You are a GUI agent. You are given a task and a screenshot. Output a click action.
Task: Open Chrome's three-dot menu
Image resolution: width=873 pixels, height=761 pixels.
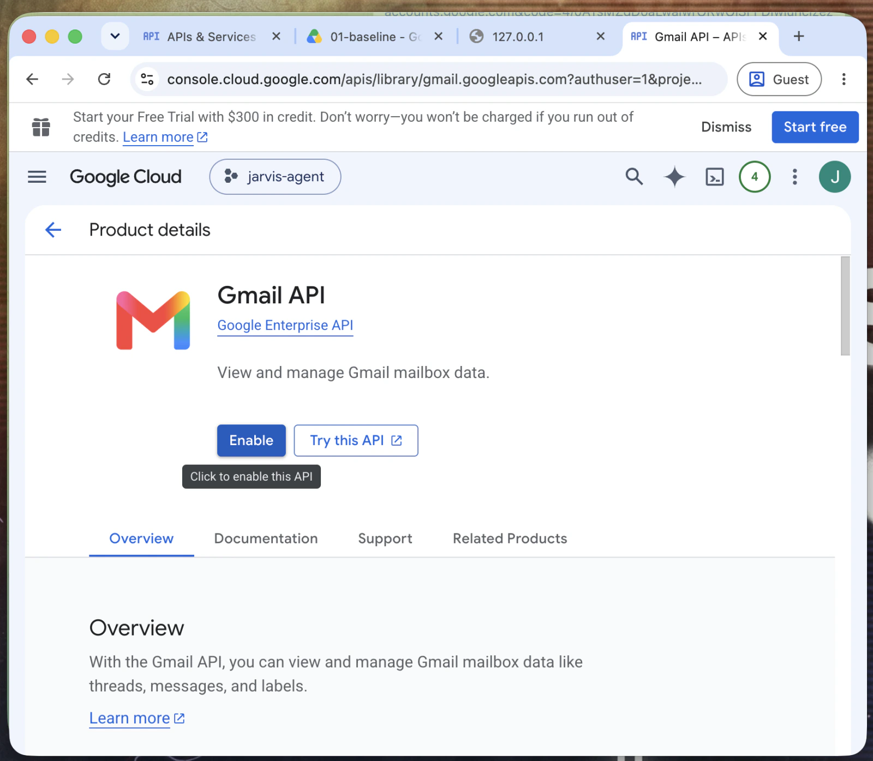(x=844, y=79)
